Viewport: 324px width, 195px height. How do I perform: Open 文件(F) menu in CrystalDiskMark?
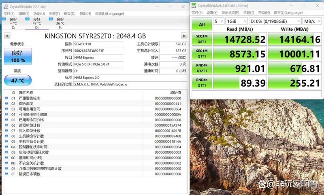(197, 13)
